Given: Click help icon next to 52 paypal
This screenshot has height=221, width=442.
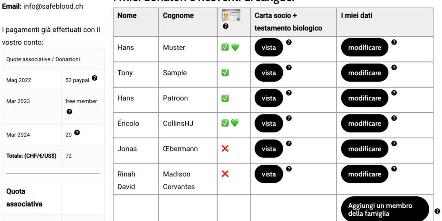Looking at the screenshot, I should pos(95,78).
